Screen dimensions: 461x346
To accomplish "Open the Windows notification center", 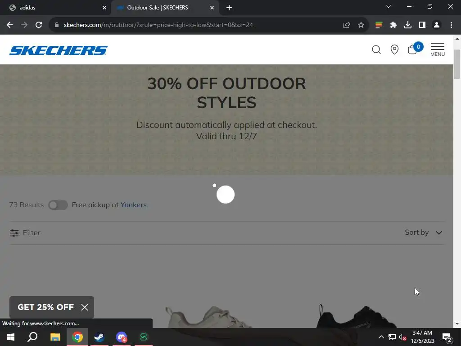I will tap(447, 337).
